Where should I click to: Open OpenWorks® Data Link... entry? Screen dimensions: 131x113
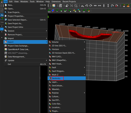[26, 49]
